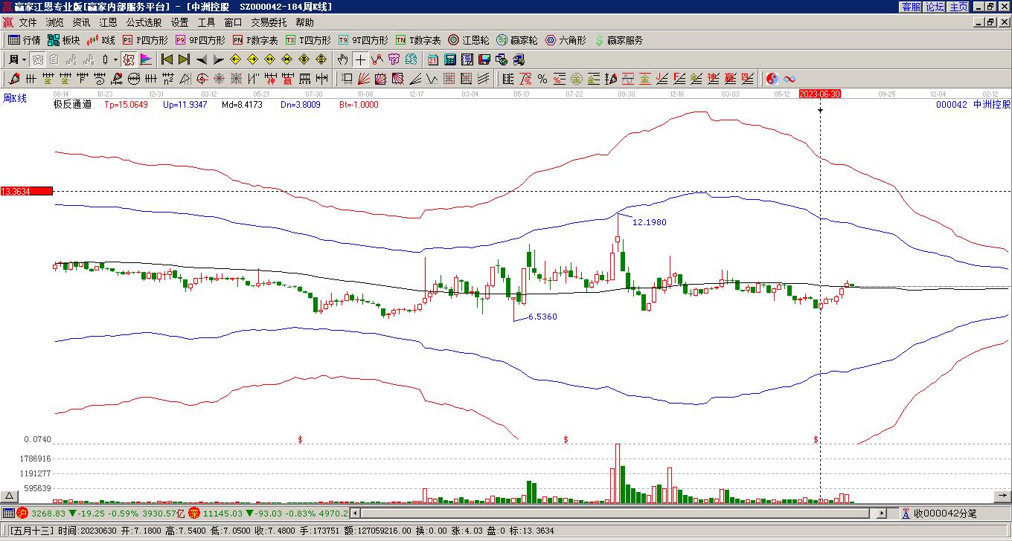Jump to the first bar with the skip-to-start arrow
Screen dimensions: 1012x541
tap(167, 59)
